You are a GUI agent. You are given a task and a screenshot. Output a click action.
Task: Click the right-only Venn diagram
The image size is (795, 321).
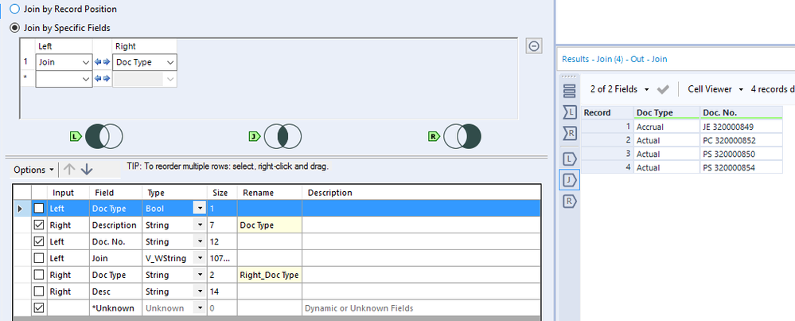point(462,136)
